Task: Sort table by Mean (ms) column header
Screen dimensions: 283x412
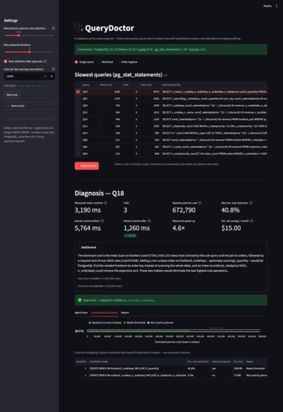Action: coord(110,85)
